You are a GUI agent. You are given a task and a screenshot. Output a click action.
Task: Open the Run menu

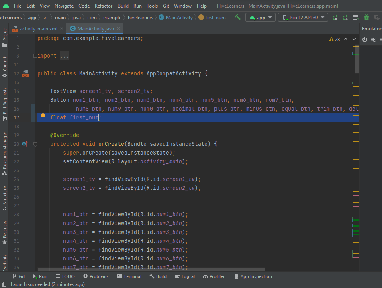point(137,6)
